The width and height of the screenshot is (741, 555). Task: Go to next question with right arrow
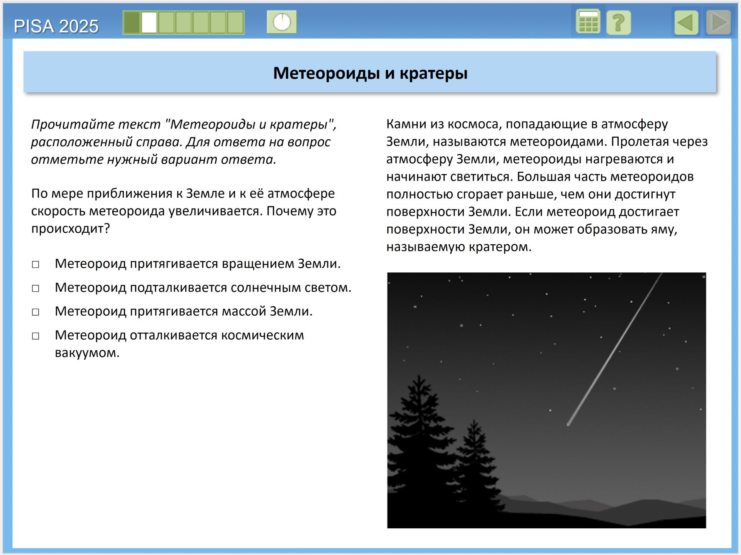click(x=718, y=23)
